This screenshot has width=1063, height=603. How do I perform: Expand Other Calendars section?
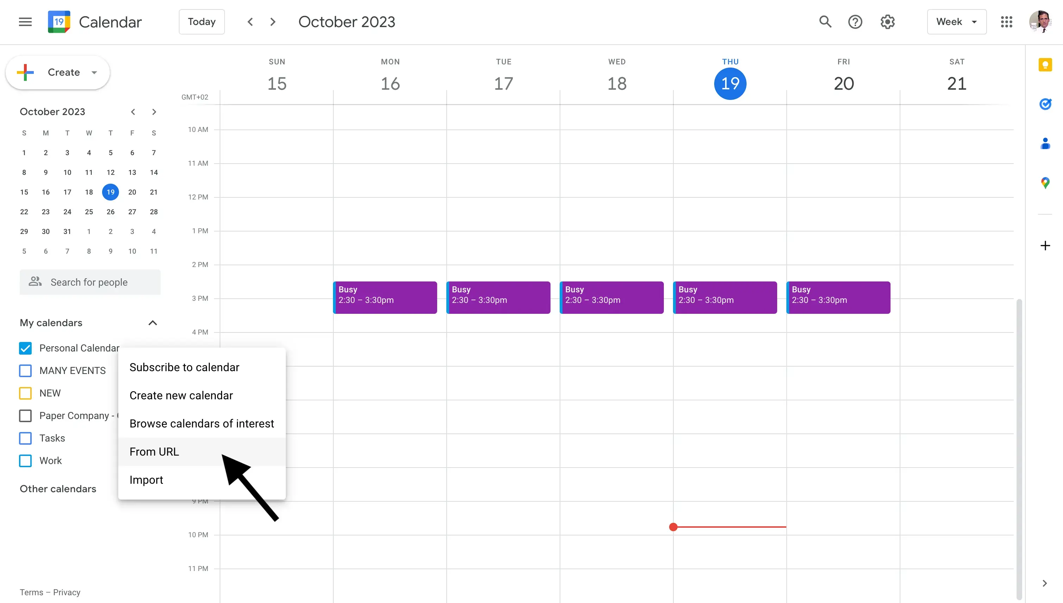pos(153,488)
